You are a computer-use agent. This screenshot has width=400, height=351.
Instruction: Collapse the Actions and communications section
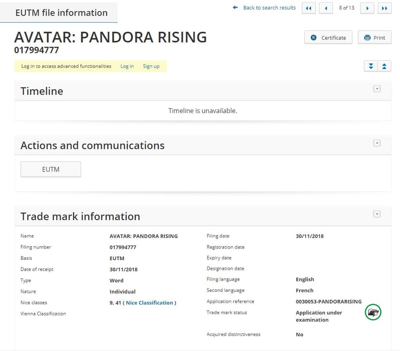pos(377,143)
